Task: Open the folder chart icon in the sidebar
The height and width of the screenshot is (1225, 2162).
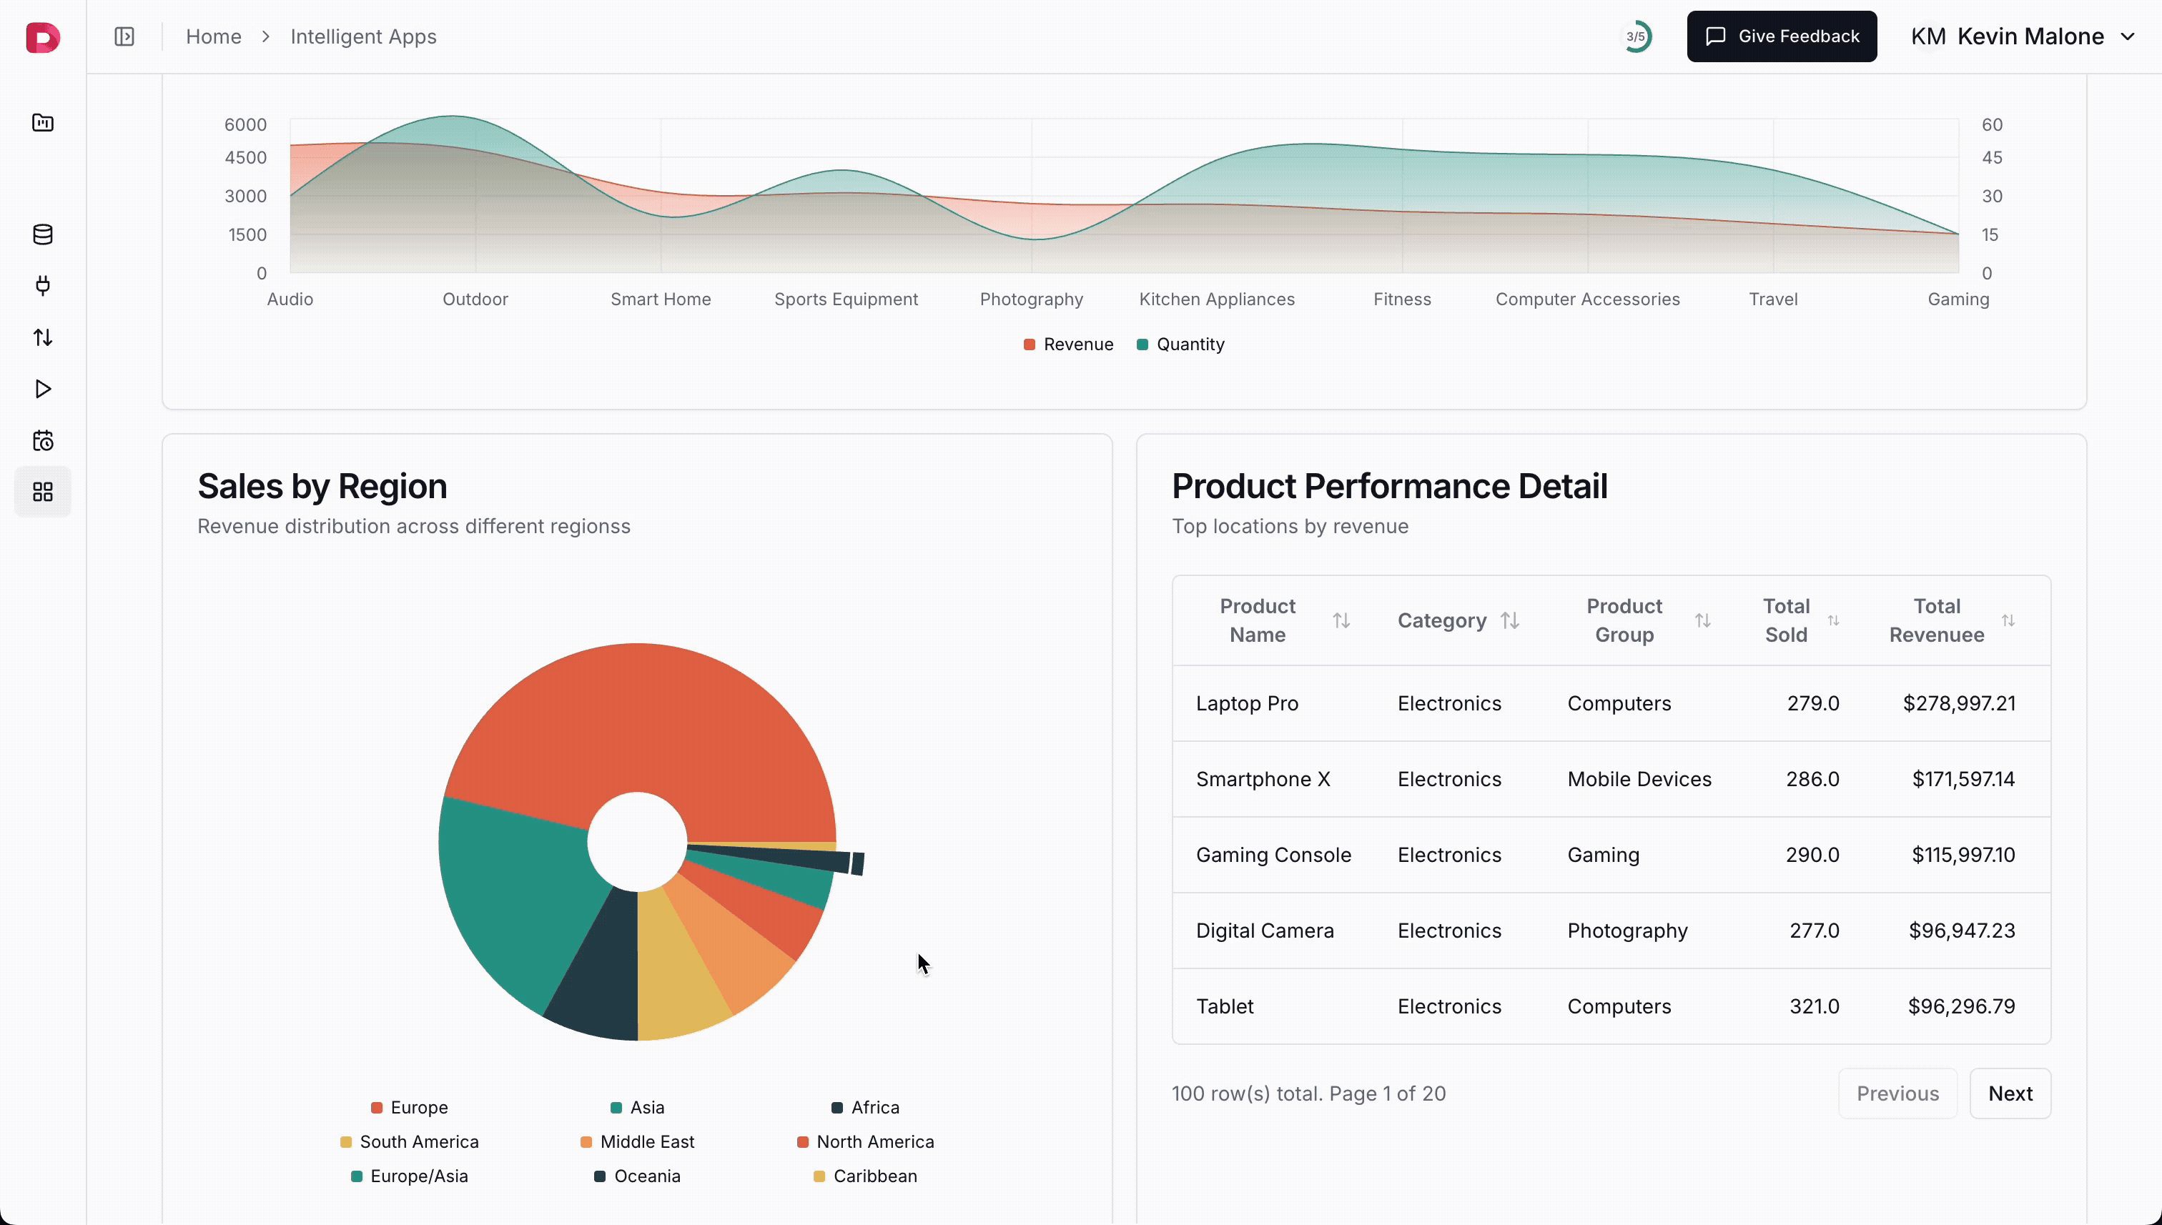Action: [x=42, y=123]
